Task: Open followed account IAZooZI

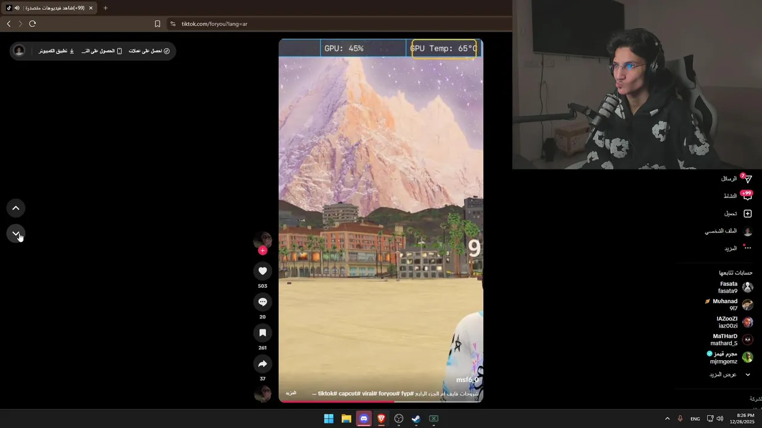Action: [735, 322]
